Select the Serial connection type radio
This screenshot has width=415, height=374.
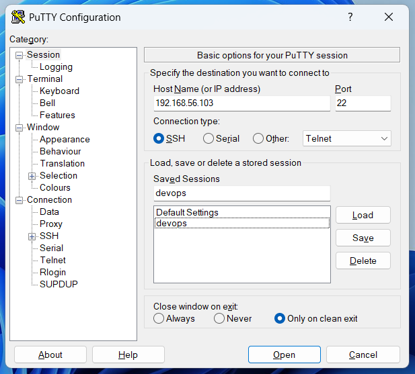[x=209, y=138]
